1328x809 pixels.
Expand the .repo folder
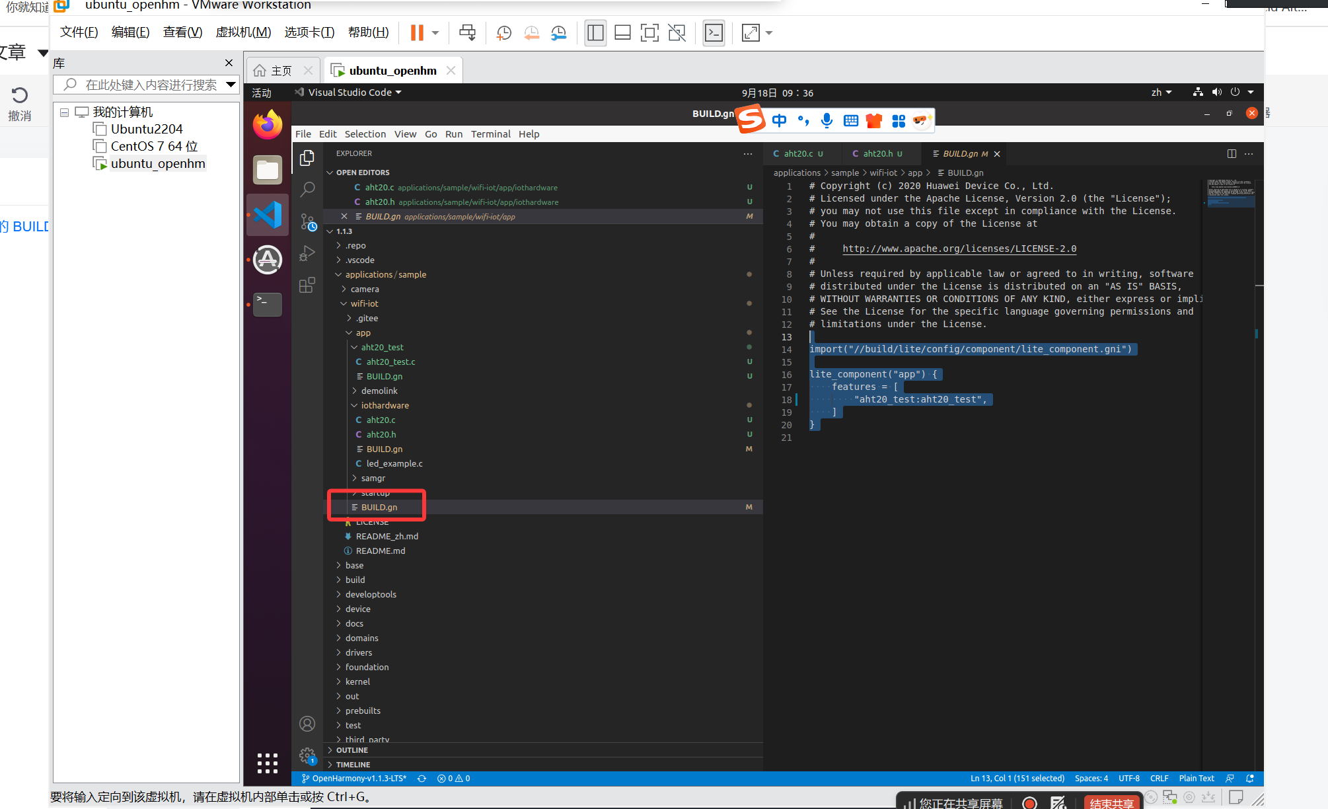pyautogui.click(x=355, y=245)
